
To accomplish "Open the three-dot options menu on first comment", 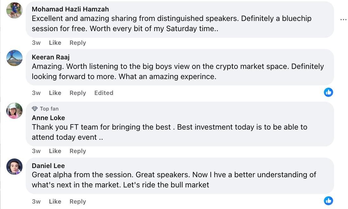I will (343, 20).
